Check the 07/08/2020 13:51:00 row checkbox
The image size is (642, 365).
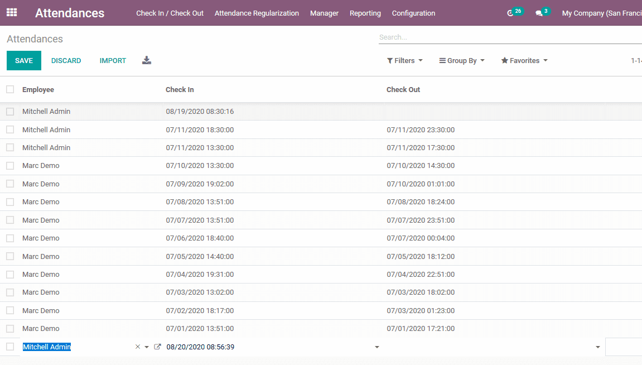coord(10,202)
